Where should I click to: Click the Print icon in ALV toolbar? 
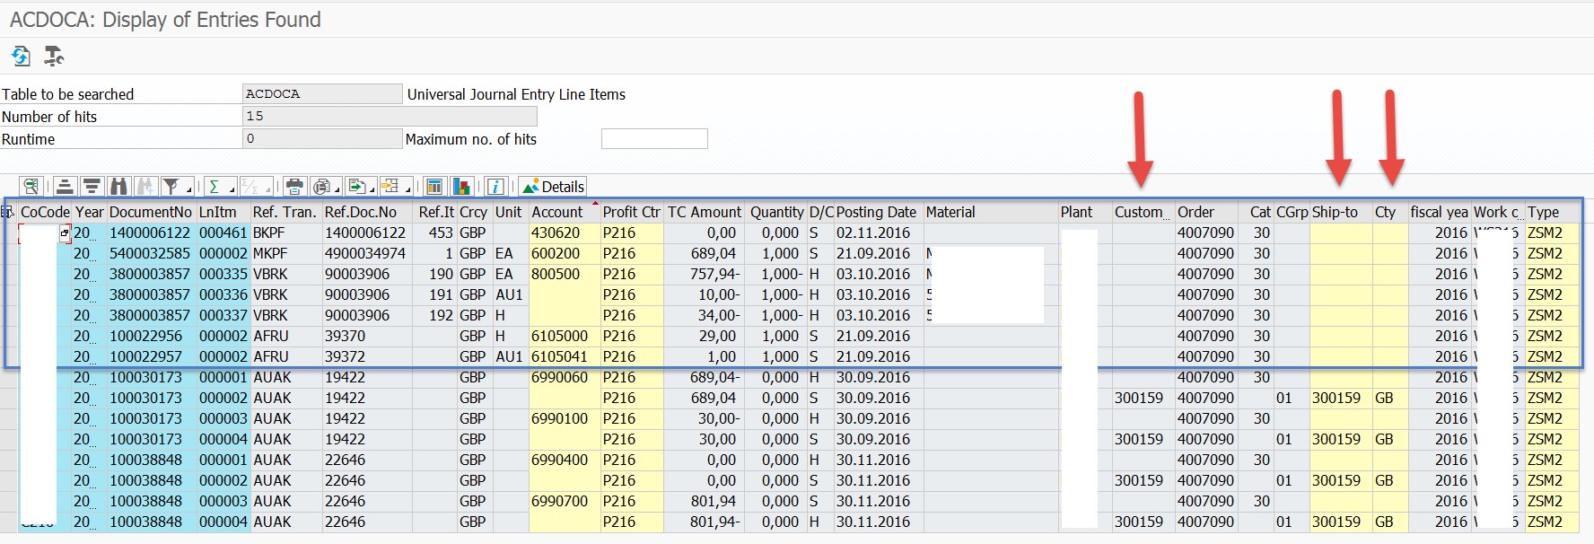[294, 187]
